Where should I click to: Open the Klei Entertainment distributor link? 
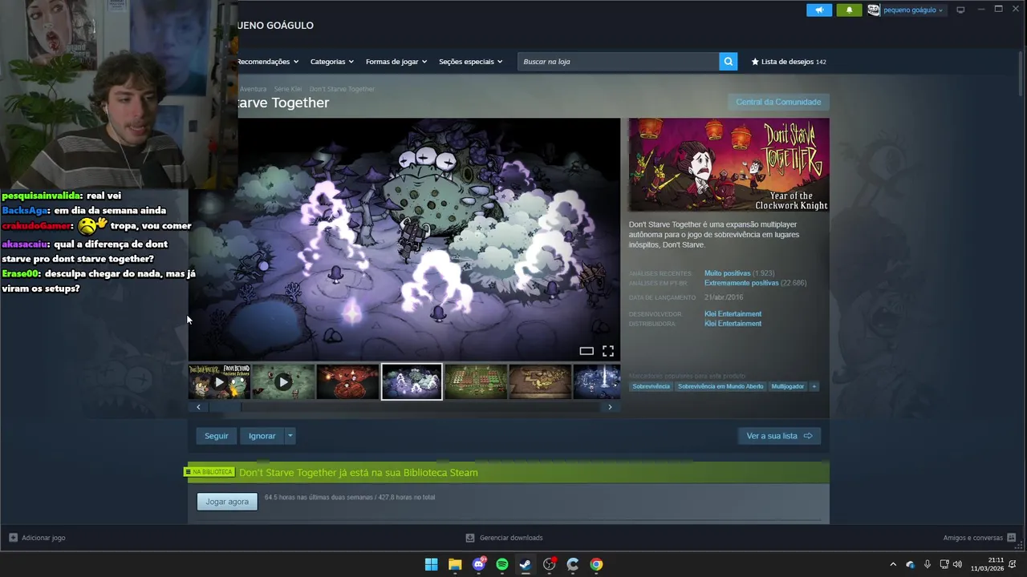[x=733, y=324]
